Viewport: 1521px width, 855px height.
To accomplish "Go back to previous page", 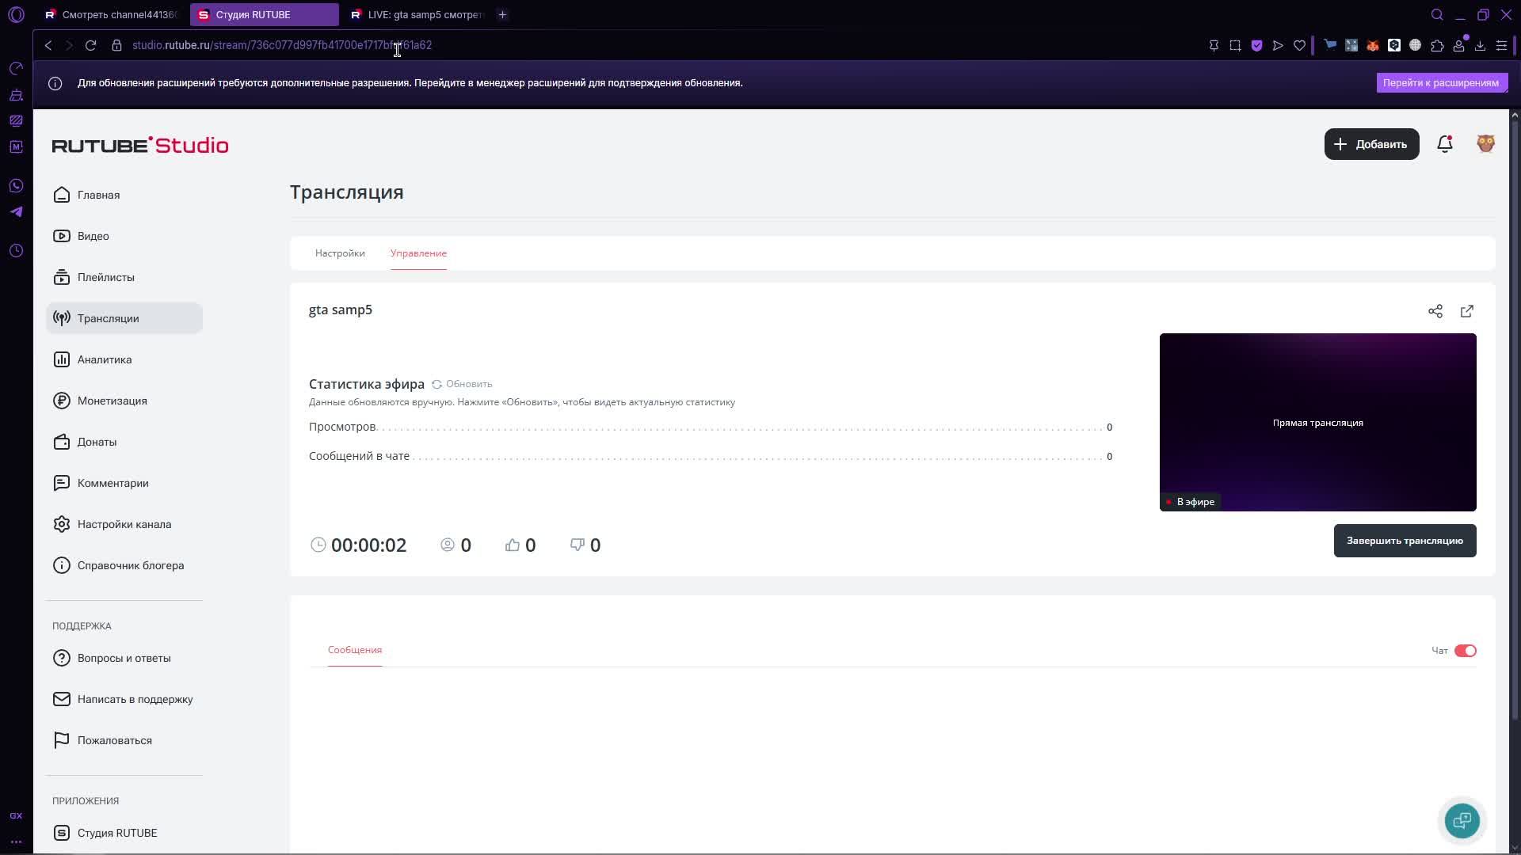I will point(48,46).
